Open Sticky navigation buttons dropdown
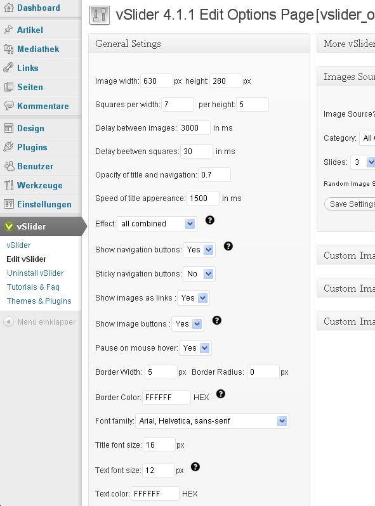The image size is (375, 506). tap(199, 274)
